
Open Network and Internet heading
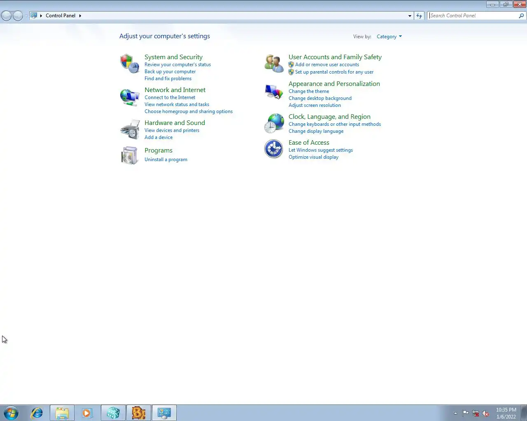175,90
